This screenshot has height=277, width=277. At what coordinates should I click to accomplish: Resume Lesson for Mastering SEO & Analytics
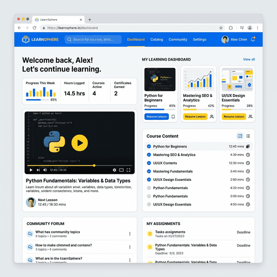[x=195, y=116]
